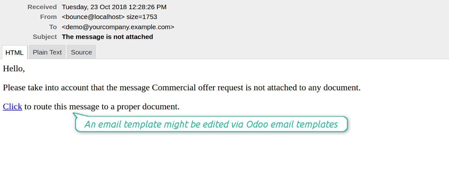449x187 pixels.
Task: Click subject text 'The message is not attached'
Action: (107, 37)
